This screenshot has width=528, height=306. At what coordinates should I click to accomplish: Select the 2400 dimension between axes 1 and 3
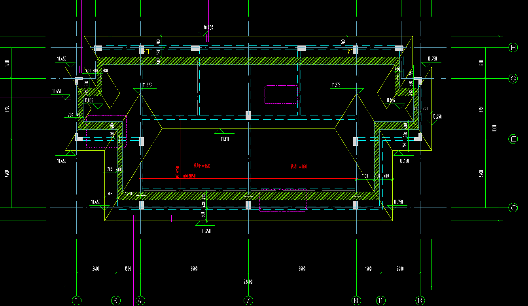click(x=96, y=269)
